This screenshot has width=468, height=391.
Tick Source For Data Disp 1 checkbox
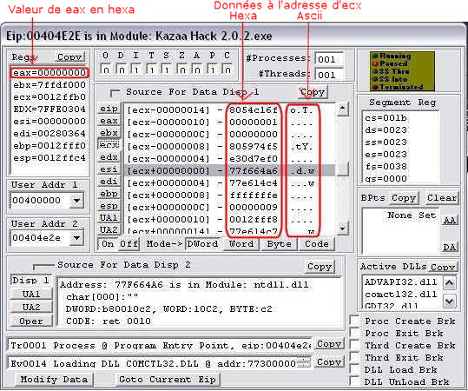[x=115, y=93]
